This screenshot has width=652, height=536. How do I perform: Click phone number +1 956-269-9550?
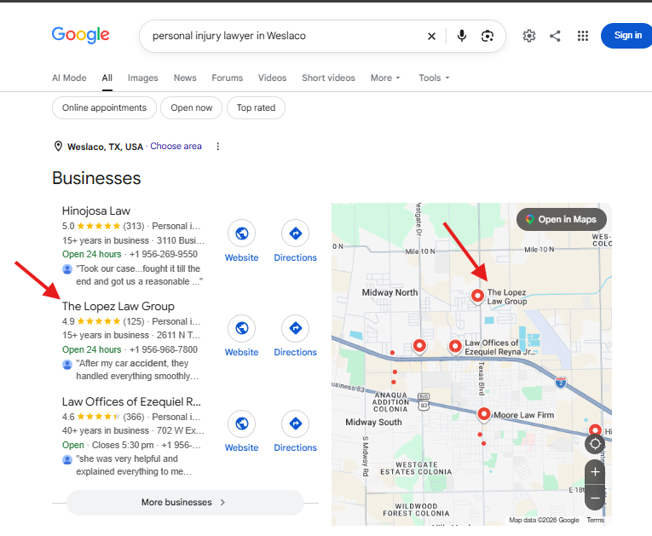tap(164, 254)
